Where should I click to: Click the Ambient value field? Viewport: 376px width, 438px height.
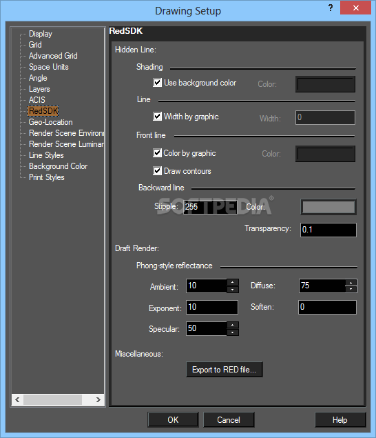207,286
